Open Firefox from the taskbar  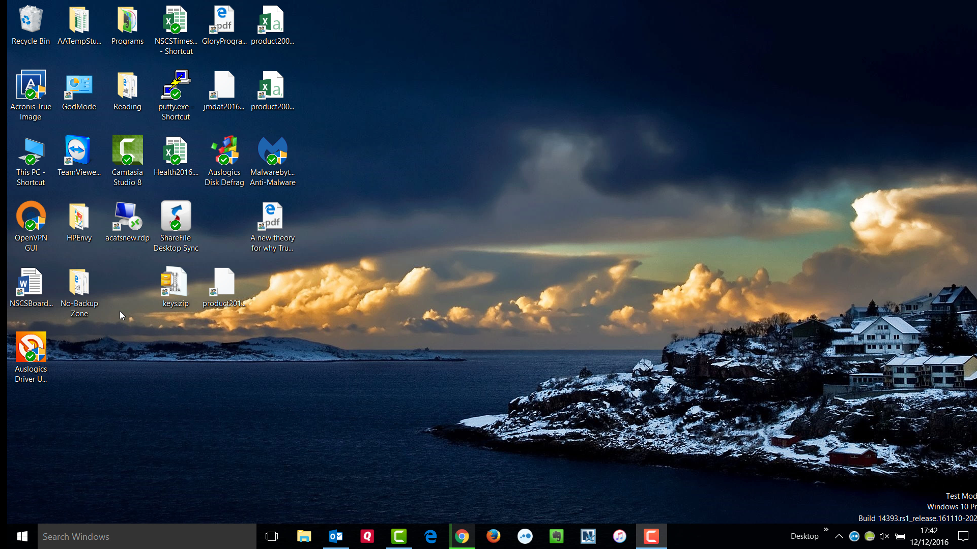493,536
